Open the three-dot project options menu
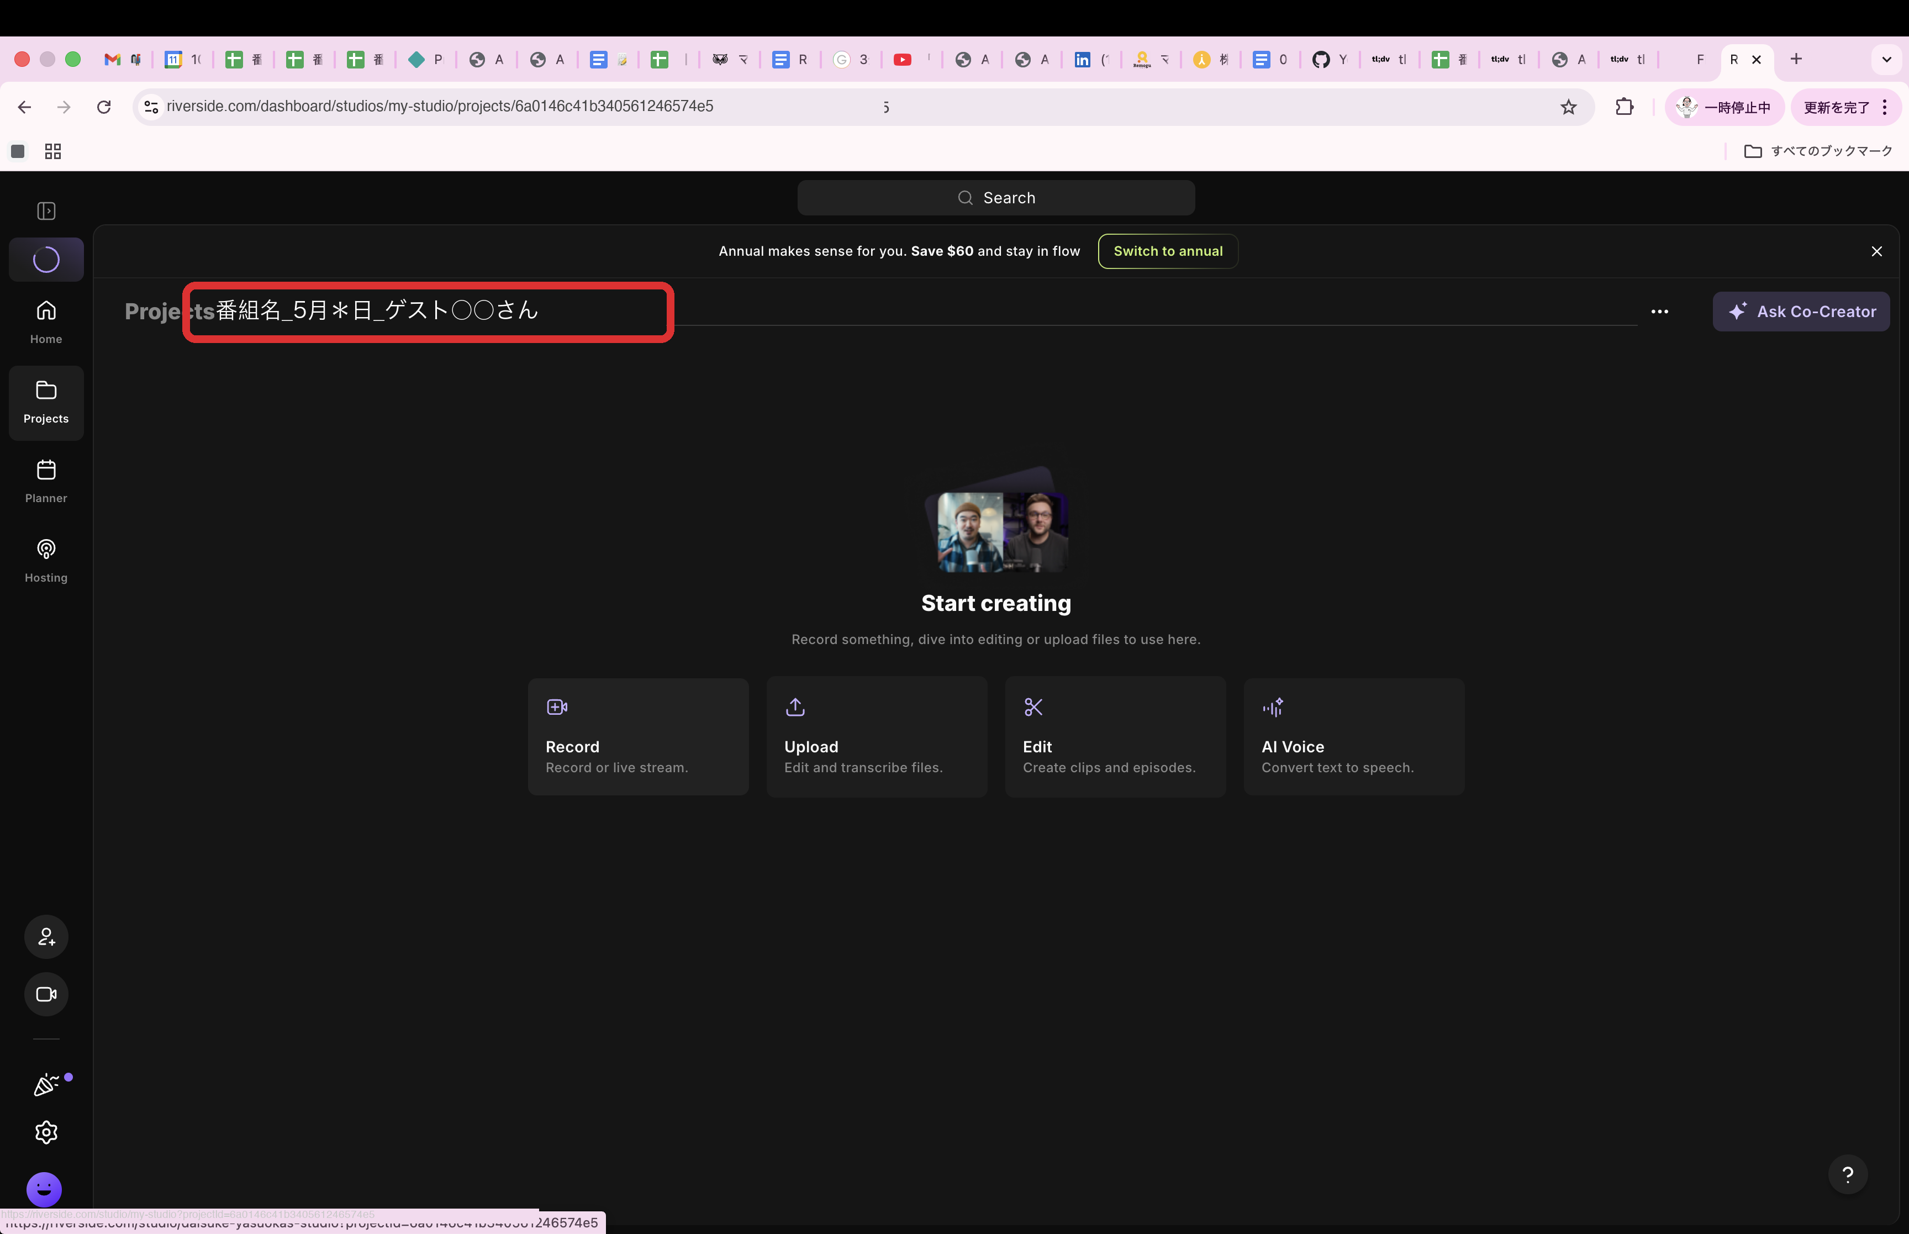The height and width of the screenshot is (1234, 1909). [x=1659, y=312]
